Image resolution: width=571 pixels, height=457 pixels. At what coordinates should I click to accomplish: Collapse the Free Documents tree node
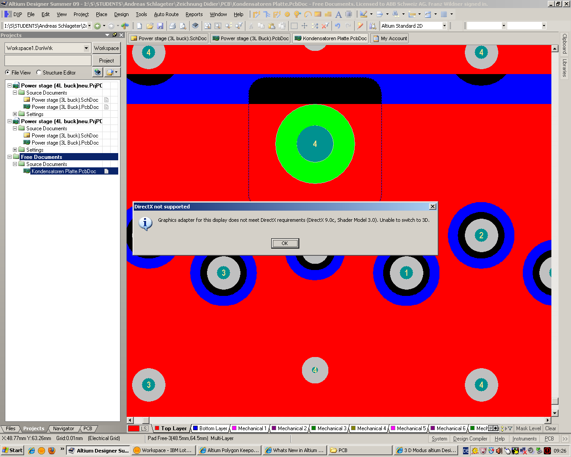(9, 157)
